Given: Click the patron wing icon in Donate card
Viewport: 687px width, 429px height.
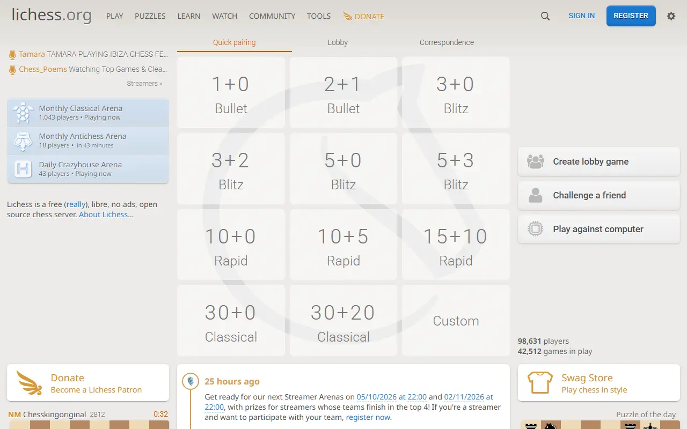Looking at the screenshot, I should click(x=30, y=383).
